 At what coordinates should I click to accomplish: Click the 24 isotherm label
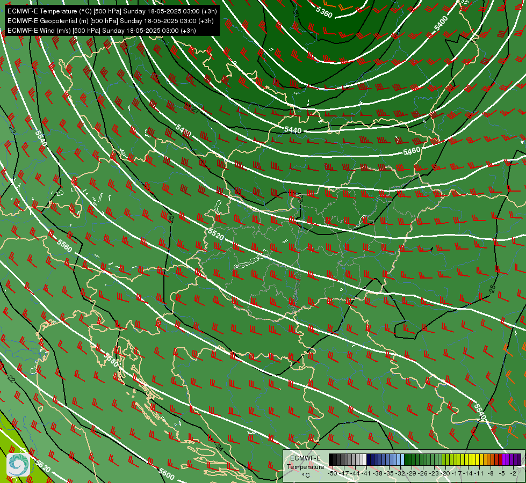click(x=219, y=447)
